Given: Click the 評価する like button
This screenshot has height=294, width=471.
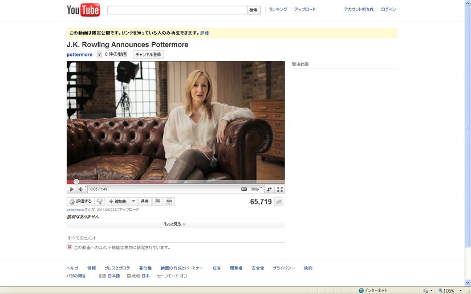Looking at the screenshot, I should tap(80, 201).
